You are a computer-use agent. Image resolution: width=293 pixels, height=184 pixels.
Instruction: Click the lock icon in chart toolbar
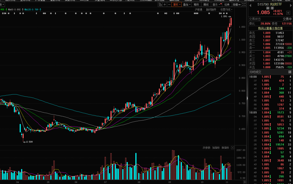(x=160, y=5)
